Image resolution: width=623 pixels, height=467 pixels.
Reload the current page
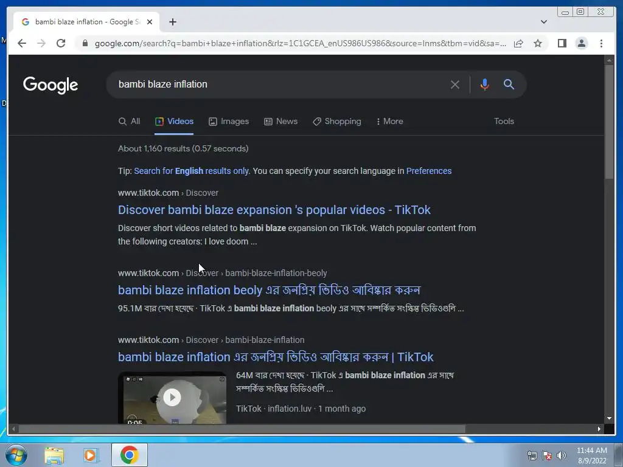click(x=61, y=43)
